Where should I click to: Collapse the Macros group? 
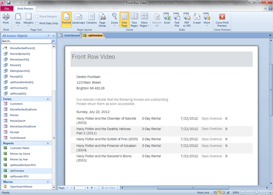click(x=48, y=182)
